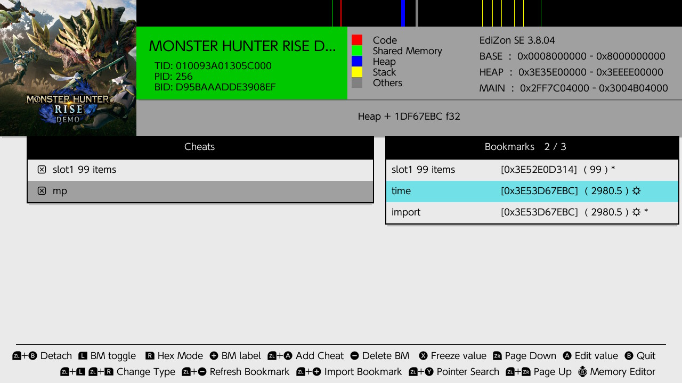The image size is (682, 383).
Task: Click the ZL+minus glyph beside Refresh Bookmark
Action: coord(194,372)
